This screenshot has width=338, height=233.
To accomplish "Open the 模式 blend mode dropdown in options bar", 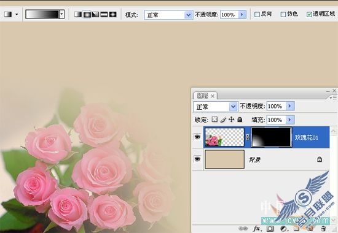I will click(x=168, y=15).
